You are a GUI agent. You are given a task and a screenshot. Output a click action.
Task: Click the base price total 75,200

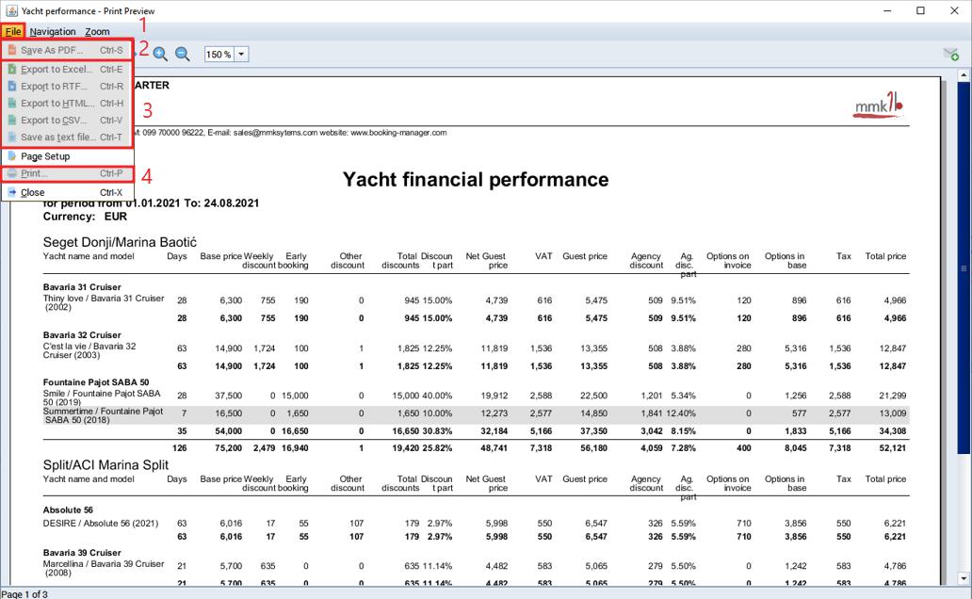(x=228, y=447)
